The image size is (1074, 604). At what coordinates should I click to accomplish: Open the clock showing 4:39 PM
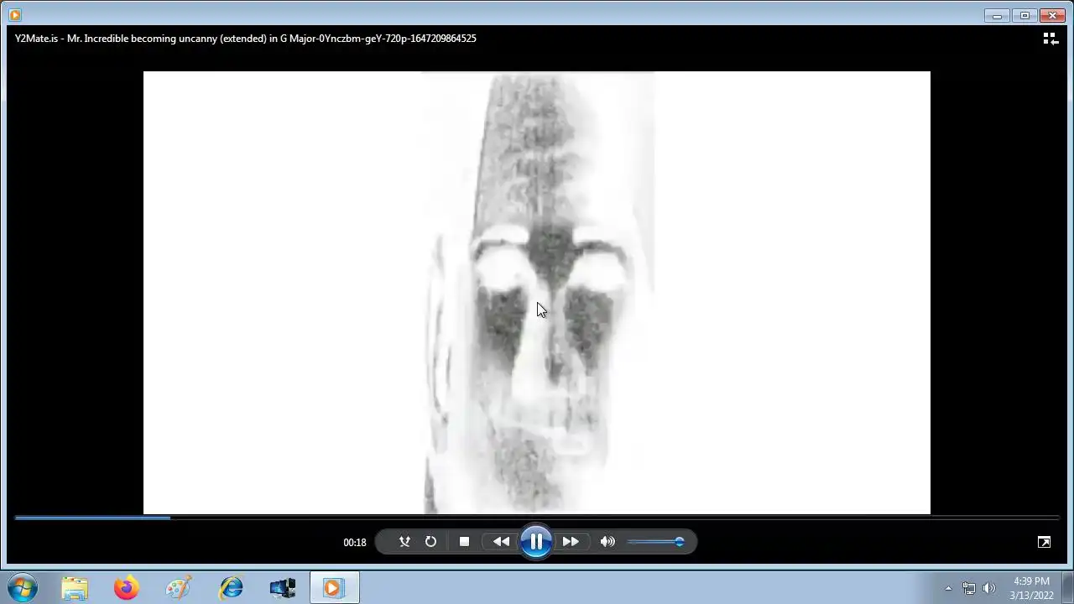[1031, 588]
